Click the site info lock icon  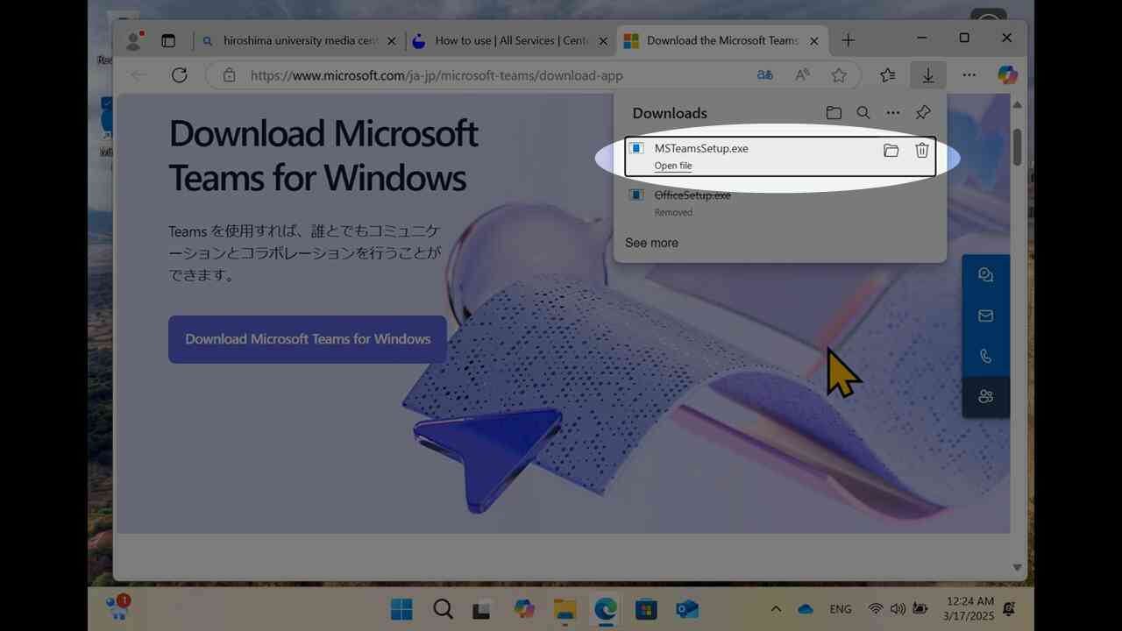229,75
